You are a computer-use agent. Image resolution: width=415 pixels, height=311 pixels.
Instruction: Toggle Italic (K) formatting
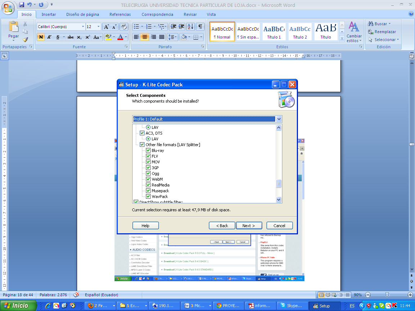49,37
